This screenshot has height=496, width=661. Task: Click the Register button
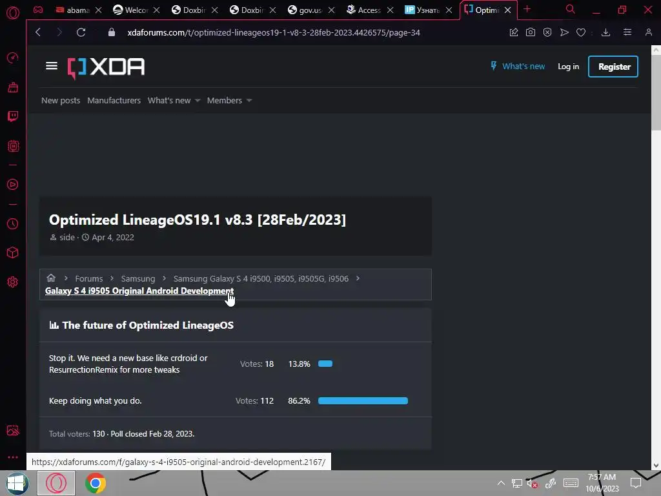click(613, 67)
